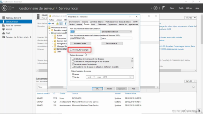Screen dimensions: 203x114
Task: Click the back arrow in Server Manager header
Action: point(4,8)
